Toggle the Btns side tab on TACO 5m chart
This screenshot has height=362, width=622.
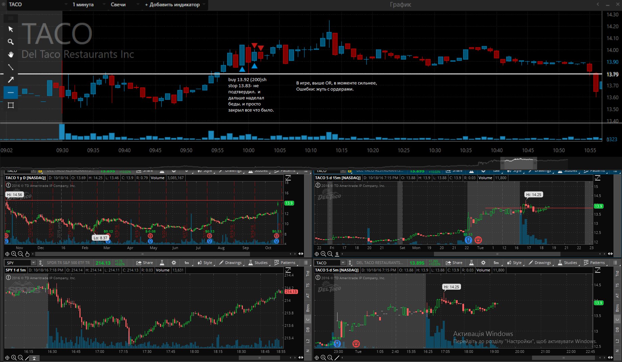coord(617,308)
